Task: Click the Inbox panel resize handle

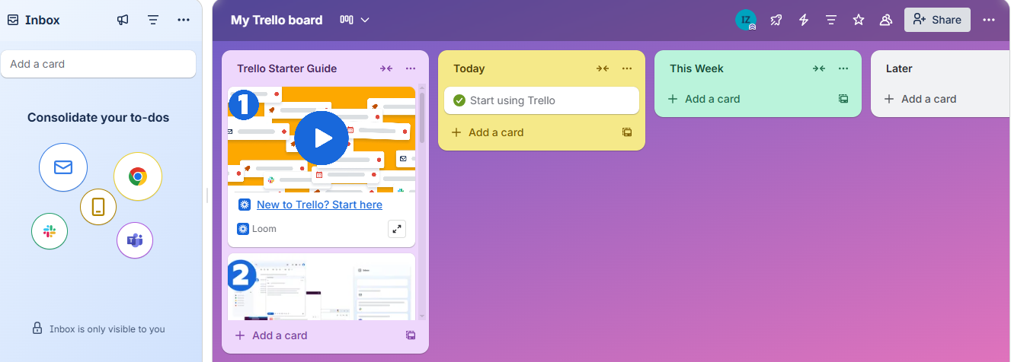Action: pos(207,195)
